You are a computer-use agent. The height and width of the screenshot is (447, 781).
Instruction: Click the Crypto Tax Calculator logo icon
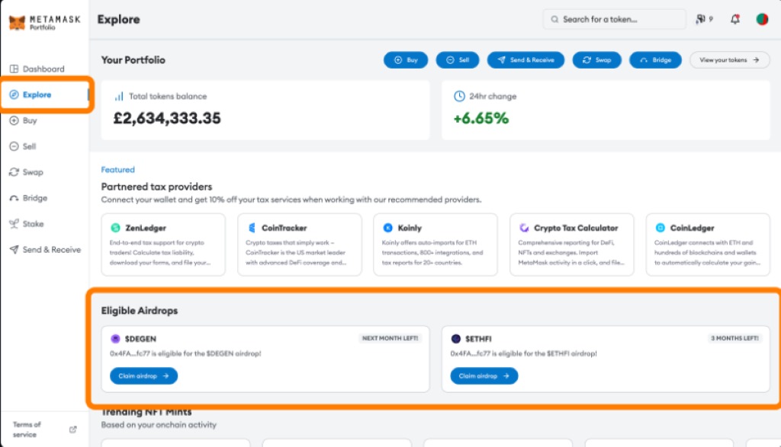[524, 228]
